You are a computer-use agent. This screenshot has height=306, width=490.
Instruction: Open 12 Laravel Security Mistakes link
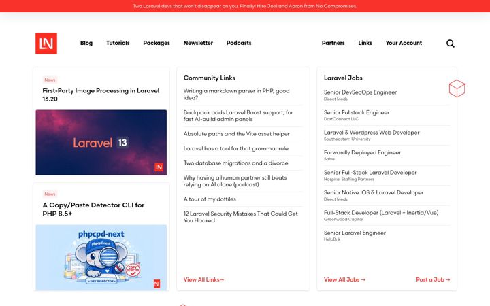[241, 217]
